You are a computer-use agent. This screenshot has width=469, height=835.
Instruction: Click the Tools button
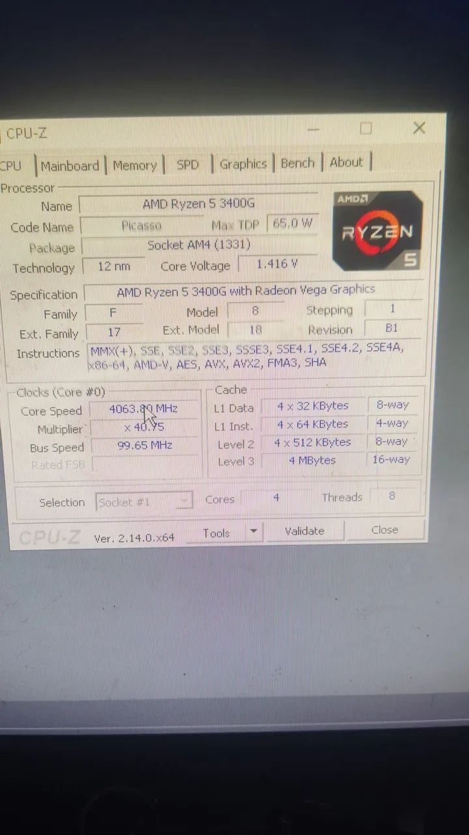point(216,533)
